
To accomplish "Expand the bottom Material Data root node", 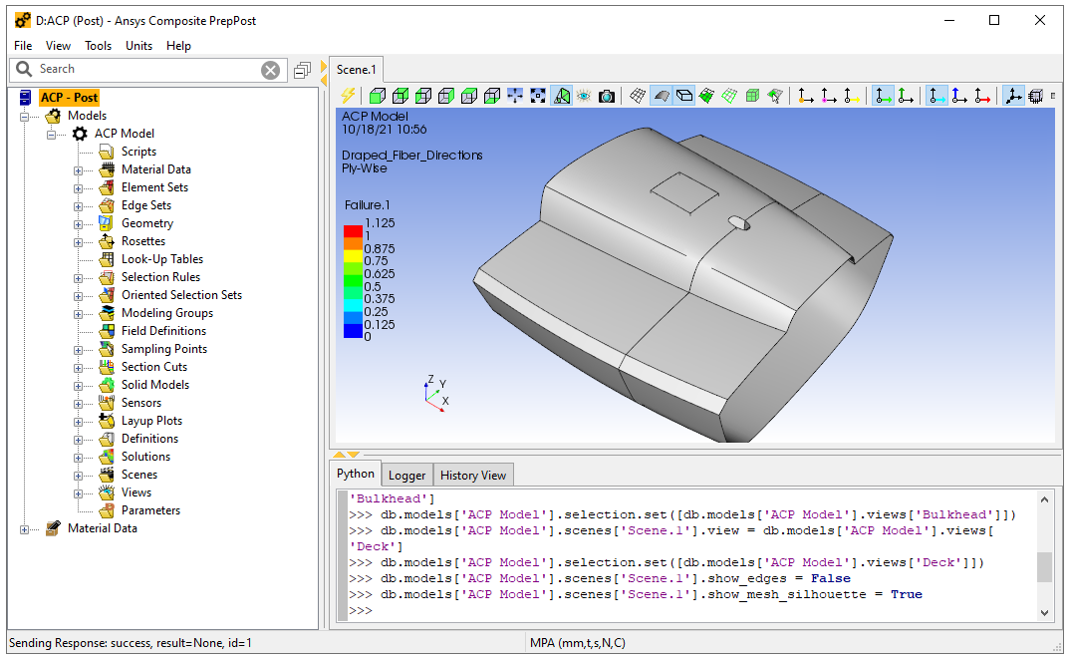I will click(25, 529).
